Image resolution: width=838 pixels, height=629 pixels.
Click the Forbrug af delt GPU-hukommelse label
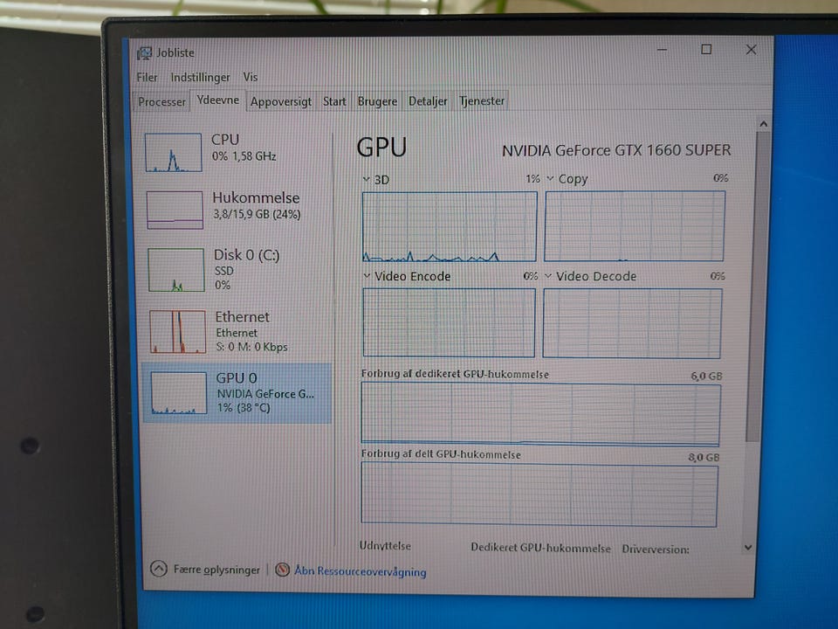coord(441,454)
